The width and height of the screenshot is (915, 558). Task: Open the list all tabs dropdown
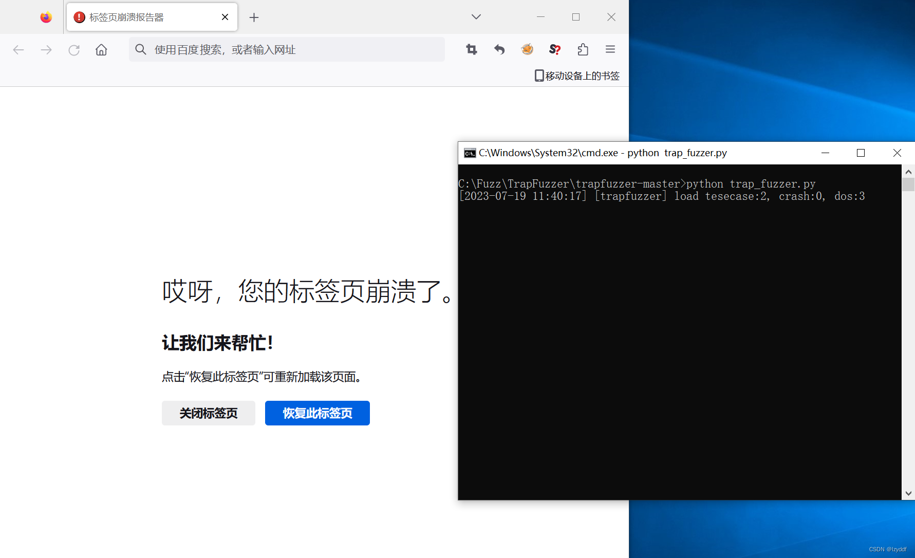(x=476, y=17)
